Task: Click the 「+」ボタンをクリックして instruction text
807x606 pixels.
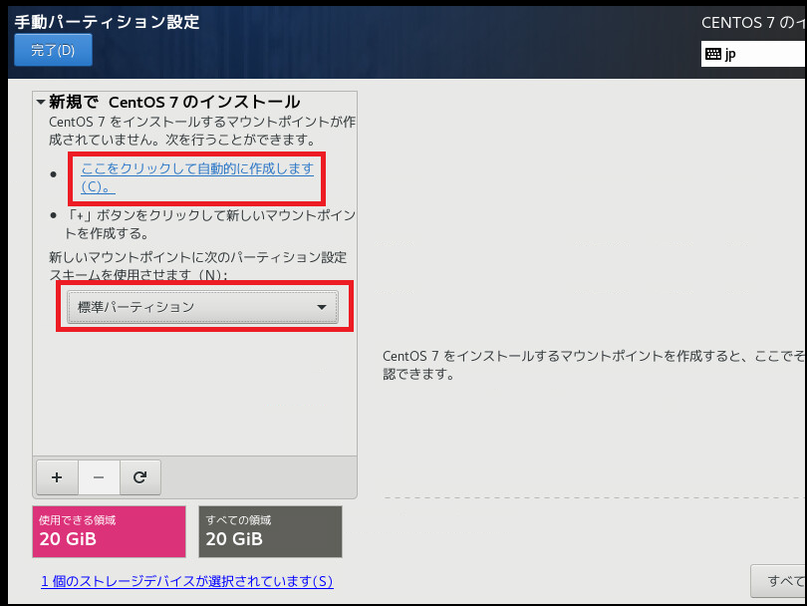Action: (x=210, y=224)
